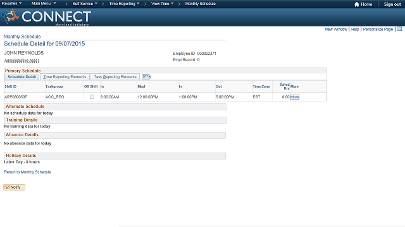Click the Home house icon
This screenshot has width=405, height=227.
coord(357,4)
